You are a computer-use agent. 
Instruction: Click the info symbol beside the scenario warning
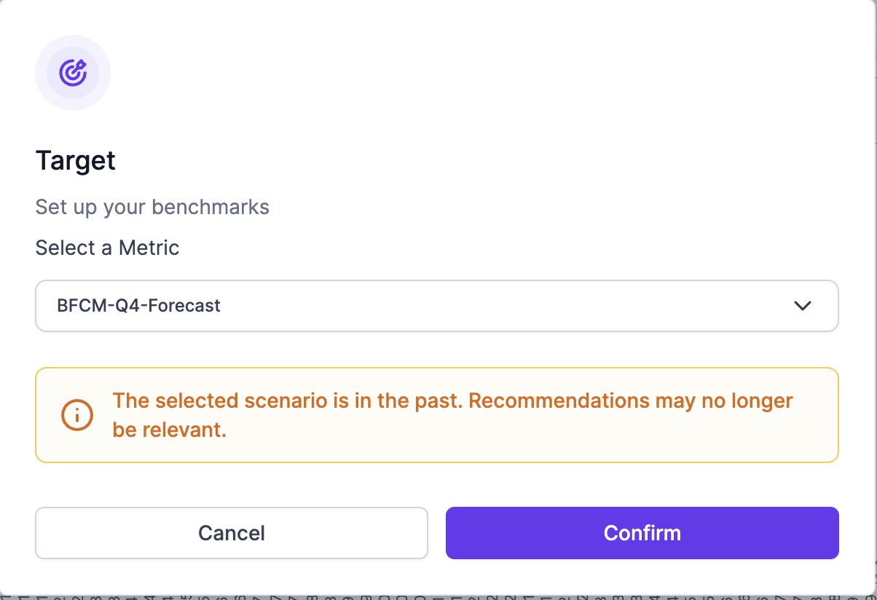tap(77, 415)
